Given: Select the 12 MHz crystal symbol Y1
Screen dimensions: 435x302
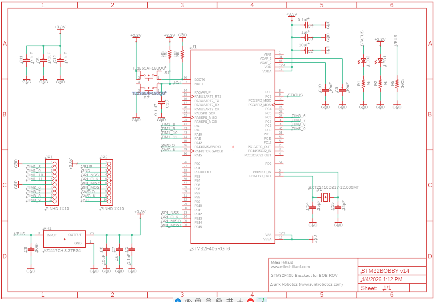Looking at the screenshot, I should (x=326, y=197).
